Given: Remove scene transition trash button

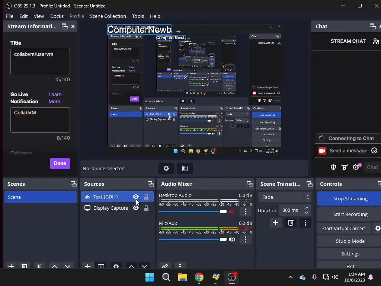Looking at the screenshot, I should click(x=291, y=223).
